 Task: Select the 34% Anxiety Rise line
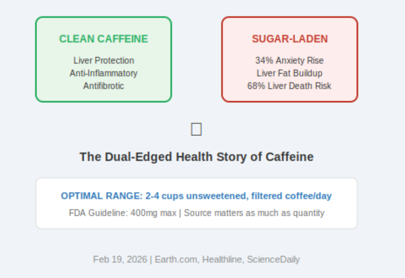tap(290, 60)
